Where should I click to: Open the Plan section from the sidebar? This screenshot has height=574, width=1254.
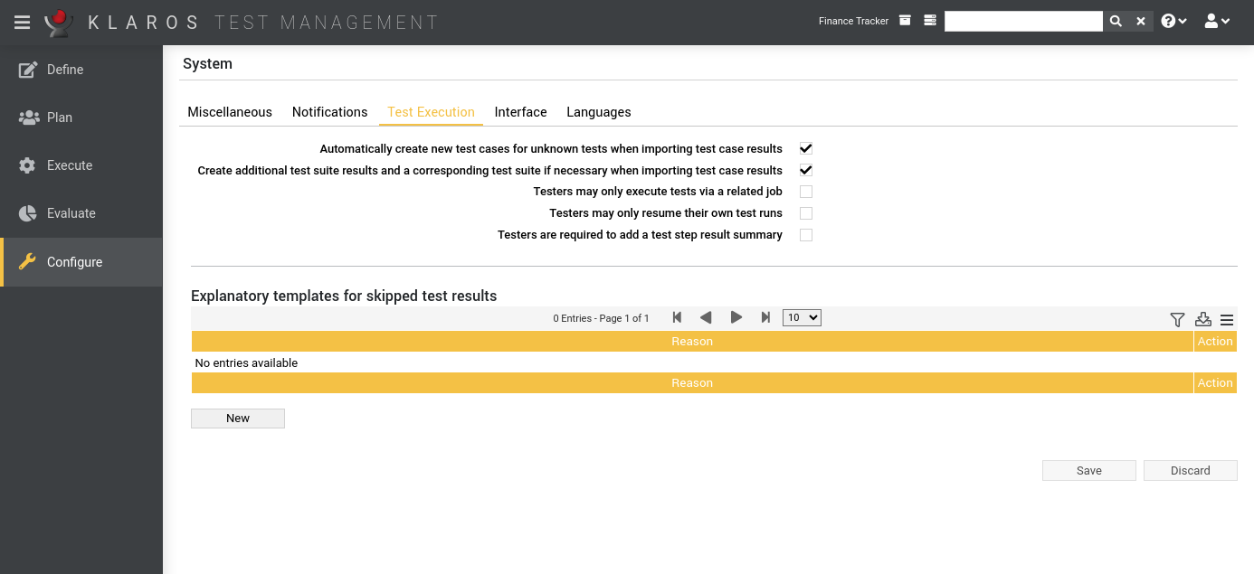tap(59, 117)
